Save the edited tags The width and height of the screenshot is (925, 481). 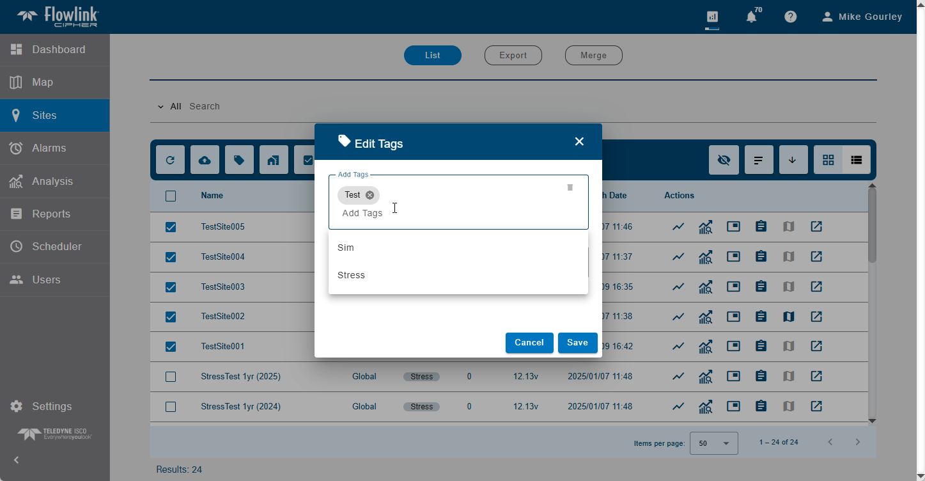pyautogui.click(x=577, y=343)
